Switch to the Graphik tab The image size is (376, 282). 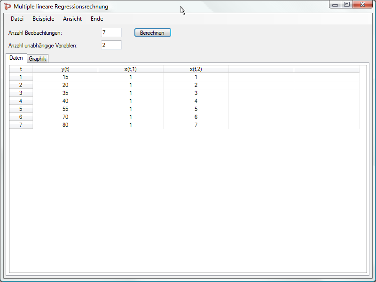[x=38, y=59]
